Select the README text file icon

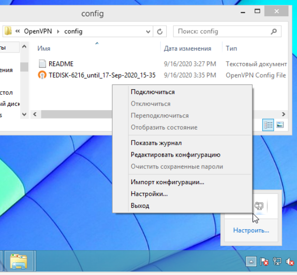(x=42, y=64)
